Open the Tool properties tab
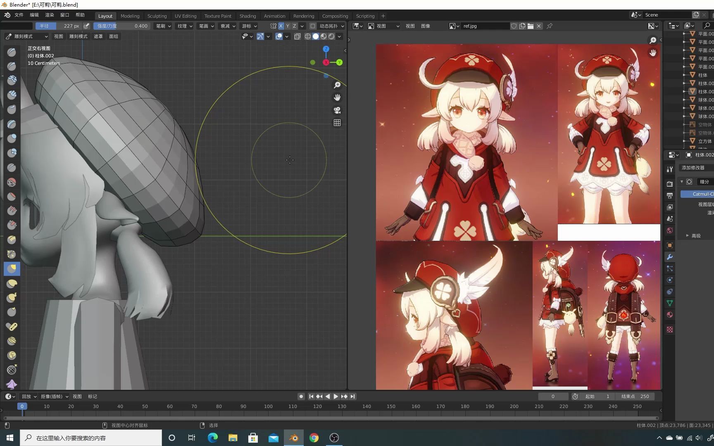Viewport: 714px width, 446px height. click(x=670, y=169)
